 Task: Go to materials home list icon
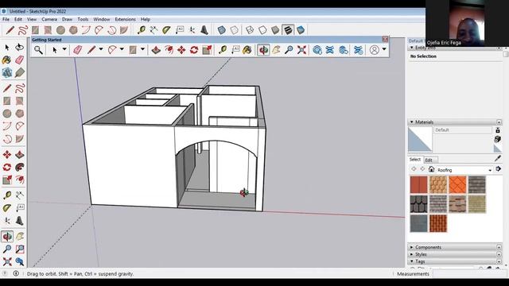[x=431, y=169]
